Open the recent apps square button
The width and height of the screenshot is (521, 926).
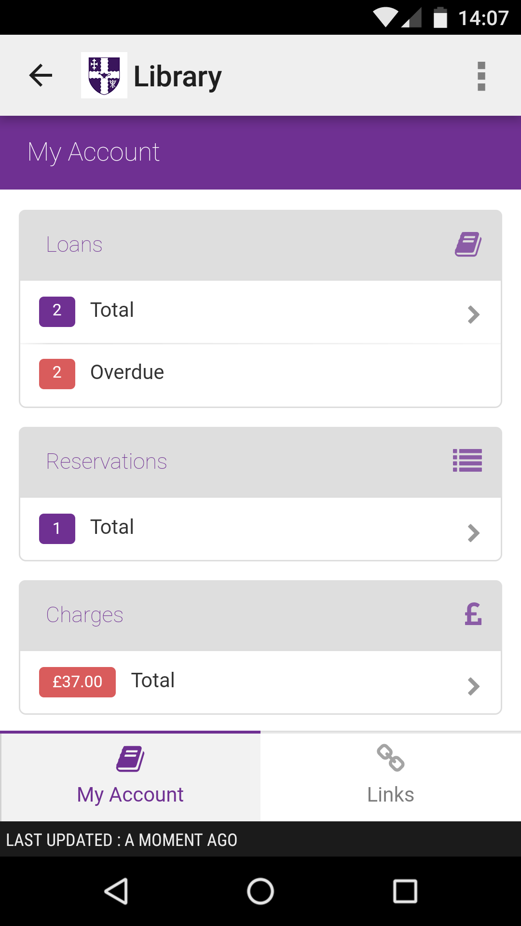click(405, 891)
